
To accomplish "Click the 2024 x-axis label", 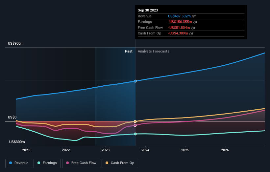I will [145, 150].
